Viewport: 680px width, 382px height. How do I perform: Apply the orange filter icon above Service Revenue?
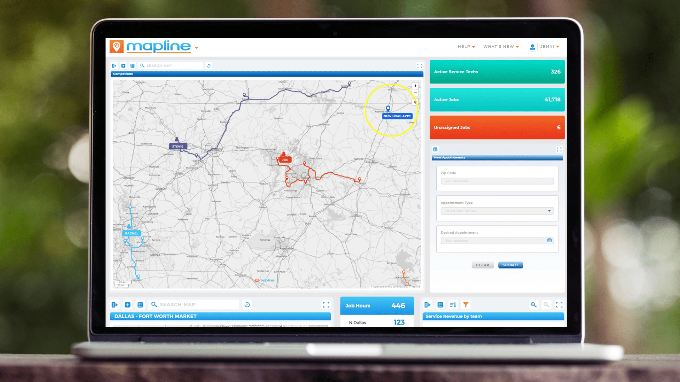tap(465, 305)
